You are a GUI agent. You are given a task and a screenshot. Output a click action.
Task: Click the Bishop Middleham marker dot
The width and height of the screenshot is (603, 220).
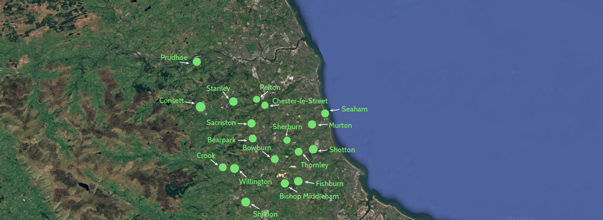tap(285, 183)
